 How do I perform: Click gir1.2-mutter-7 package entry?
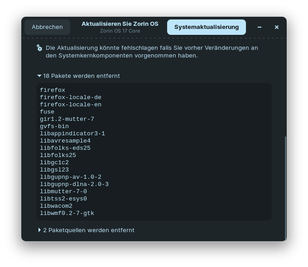point(67,119)
